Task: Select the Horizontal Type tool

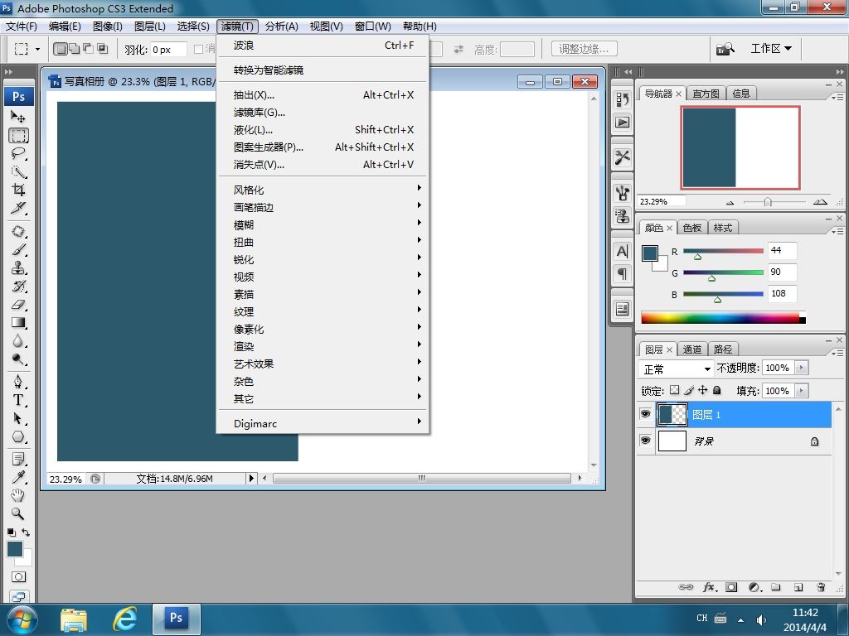Action: [x=18, y=400]
